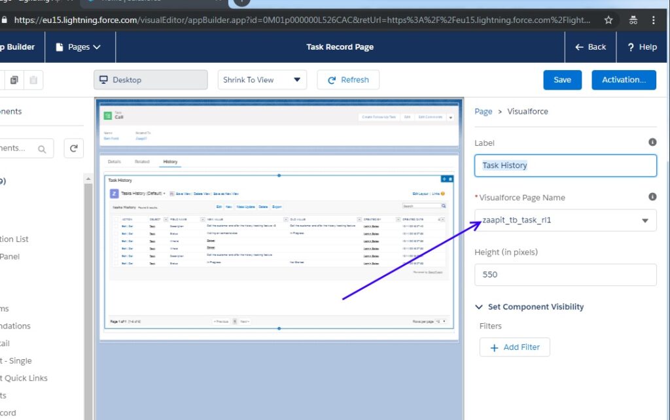Image resolution: width=670 pixels, height=420 pixels.
Task: Select the Desktop form factor selector
Action: click(x=150, y=80)
